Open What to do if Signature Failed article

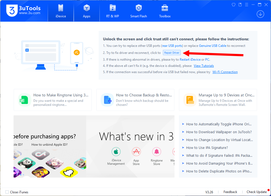click(219, 156)
